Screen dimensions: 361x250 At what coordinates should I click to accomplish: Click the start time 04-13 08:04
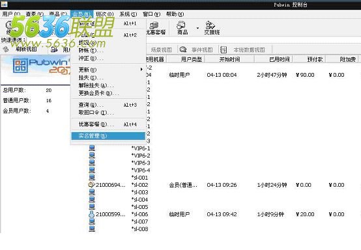pyautogui.click(x=222, y=75)
